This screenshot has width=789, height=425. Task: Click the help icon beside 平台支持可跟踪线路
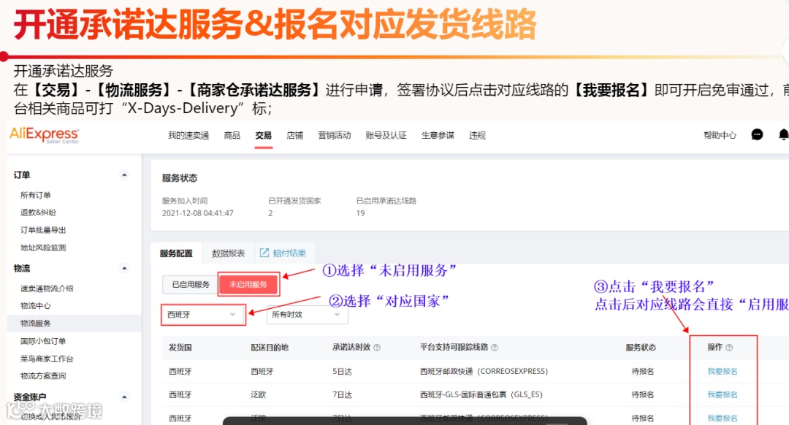click(x=493, y=348)
